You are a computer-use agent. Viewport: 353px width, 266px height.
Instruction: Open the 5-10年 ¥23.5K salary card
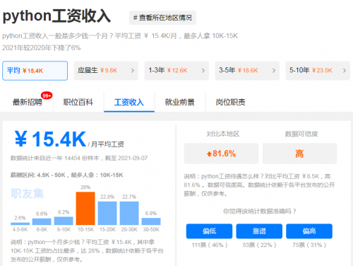[x=318, y=71]
